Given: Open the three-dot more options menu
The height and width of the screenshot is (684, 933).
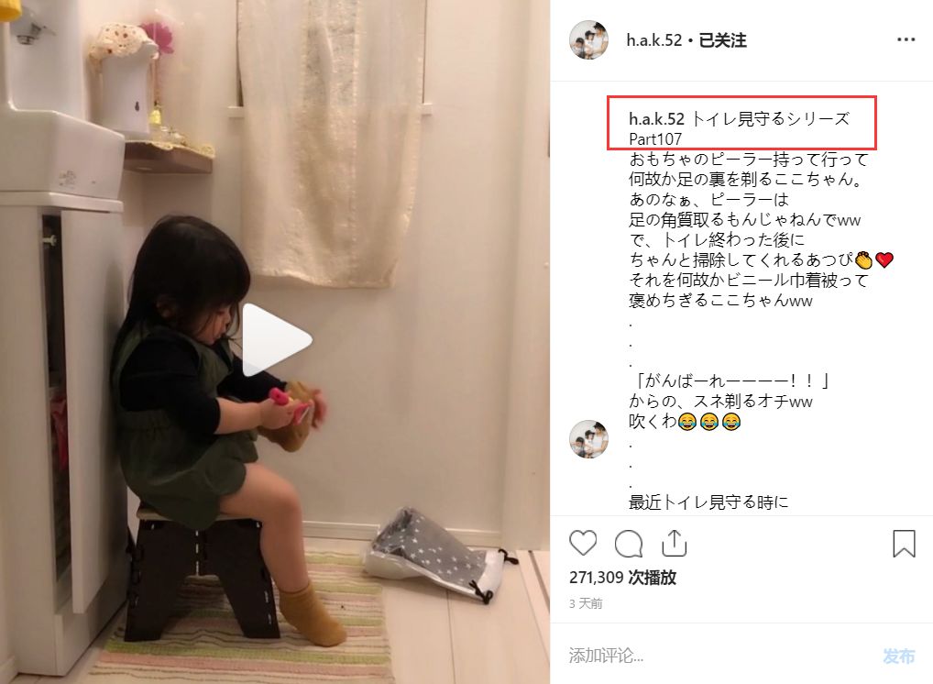Looking at the screenshot, I should pos(906,39).
